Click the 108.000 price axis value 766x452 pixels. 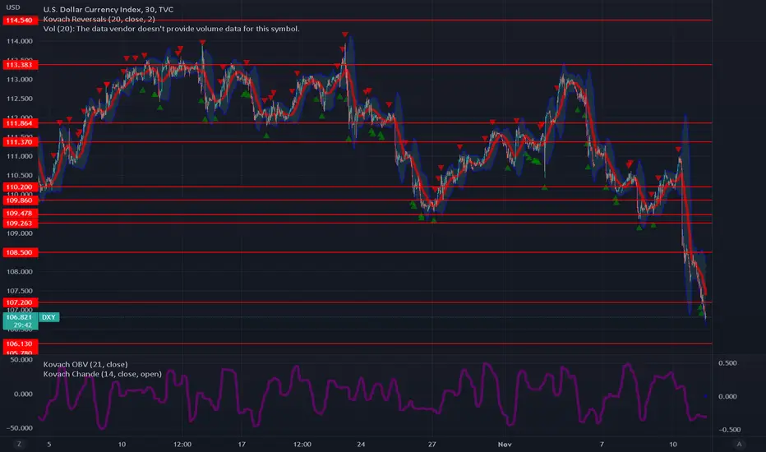click(x=20, y=272)
